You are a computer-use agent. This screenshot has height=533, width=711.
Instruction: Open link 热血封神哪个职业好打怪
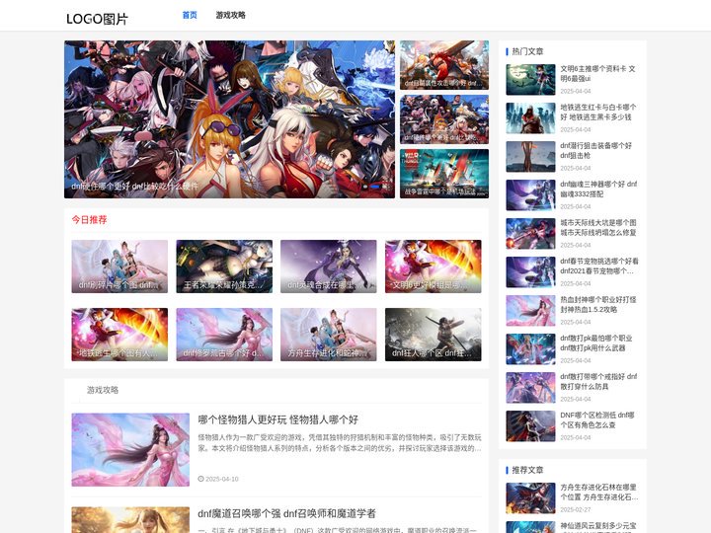(598, 305)
